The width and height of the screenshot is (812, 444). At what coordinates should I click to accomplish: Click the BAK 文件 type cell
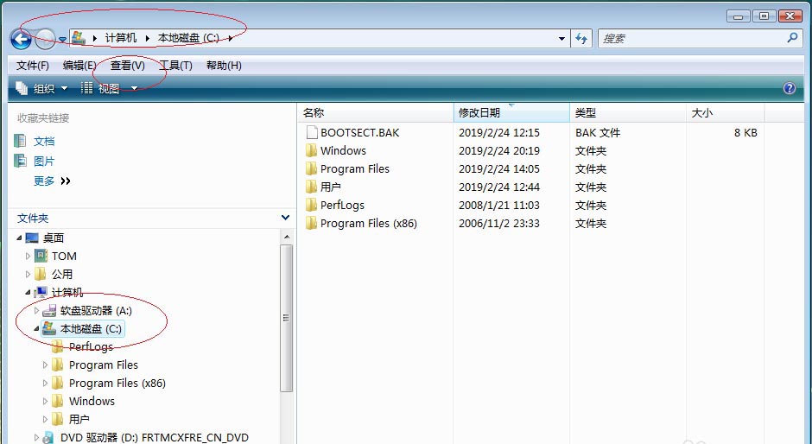pos(598,133)
